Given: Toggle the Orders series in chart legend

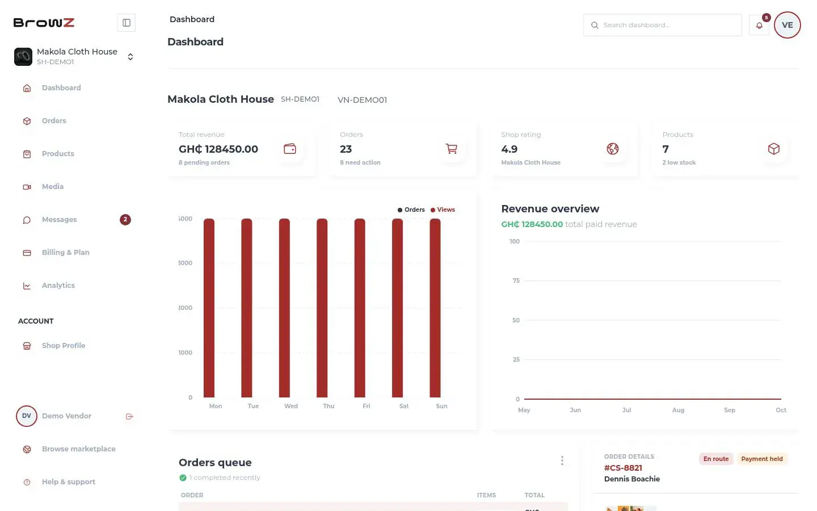Looking at the screenshot, I should coord(411,210).
